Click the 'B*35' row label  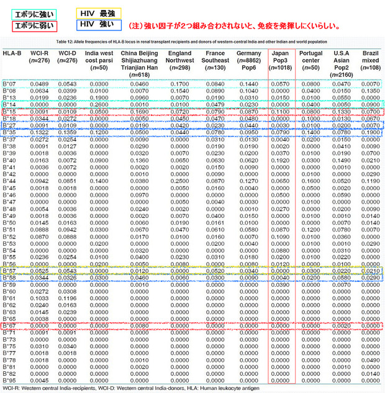9,132
